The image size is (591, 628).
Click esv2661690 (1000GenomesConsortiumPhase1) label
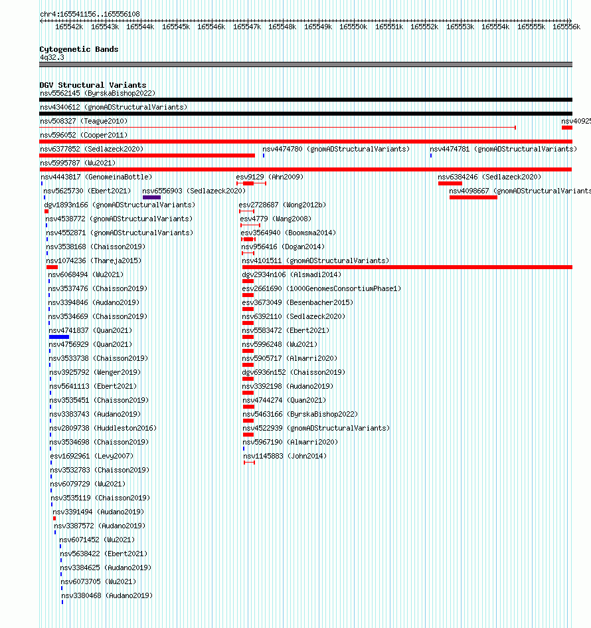pyautogui.click(x=321, y=289)
